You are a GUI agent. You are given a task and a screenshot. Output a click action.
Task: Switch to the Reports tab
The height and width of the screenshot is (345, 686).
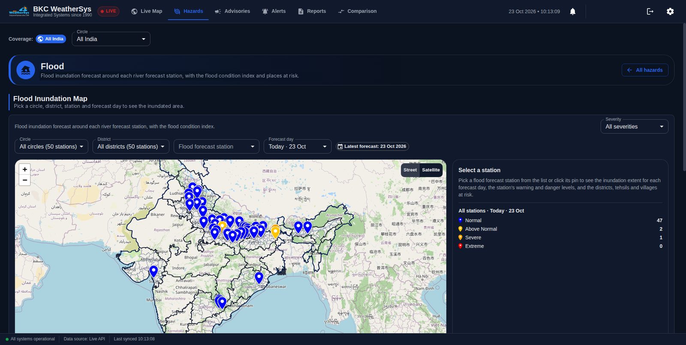pos(312,11)
